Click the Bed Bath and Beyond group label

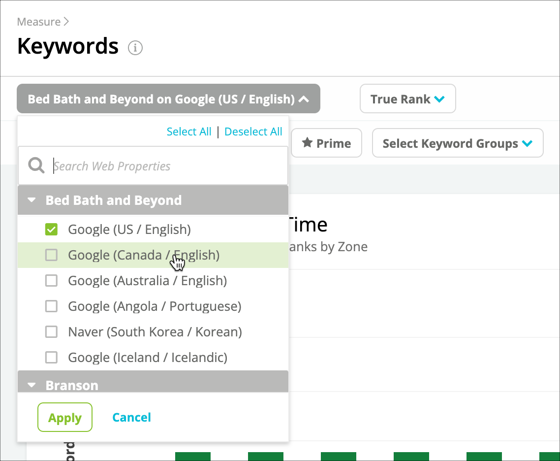pos(114,200)
